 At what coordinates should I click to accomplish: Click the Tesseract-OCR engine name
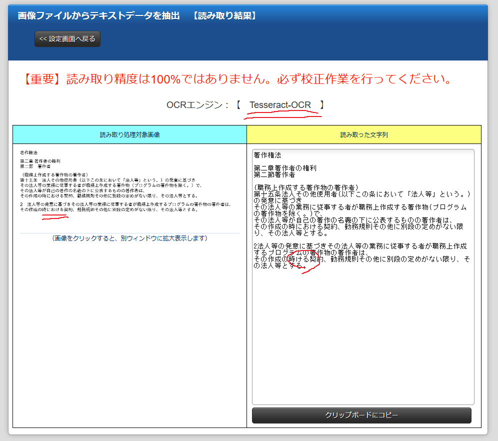[x=280, y=105]
